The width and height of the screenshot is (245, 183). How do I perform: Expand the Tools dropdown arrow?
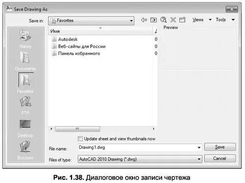(233, 20)
